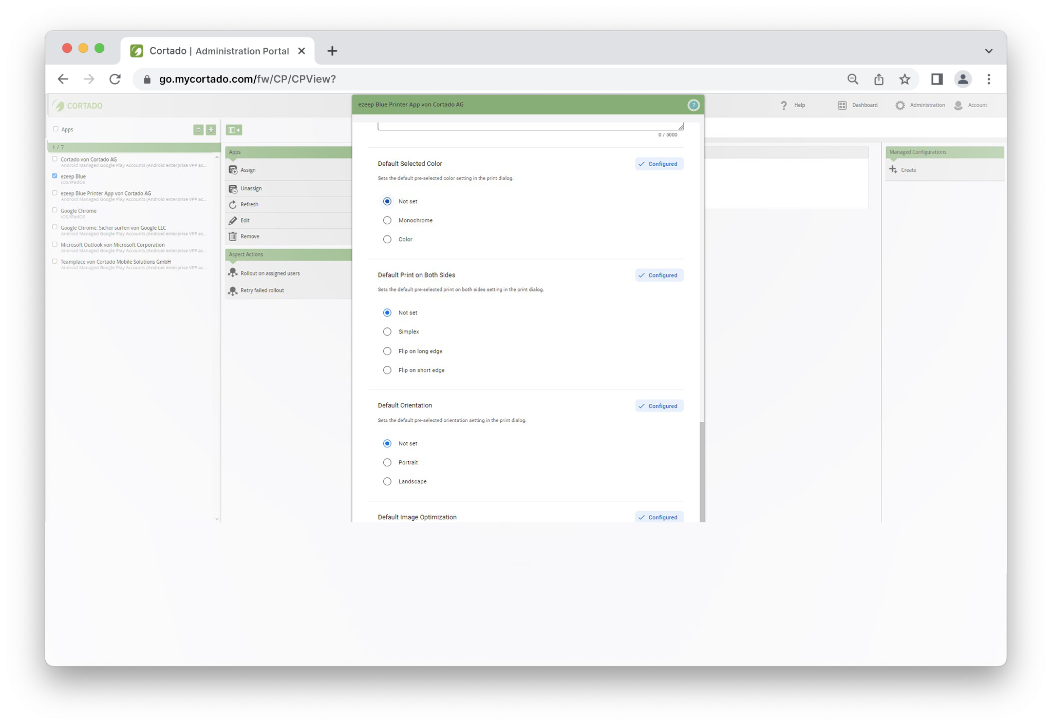The image size is (1052, 726).
Task: Remove the app via the trash icon
Action: tap(234, 236)
